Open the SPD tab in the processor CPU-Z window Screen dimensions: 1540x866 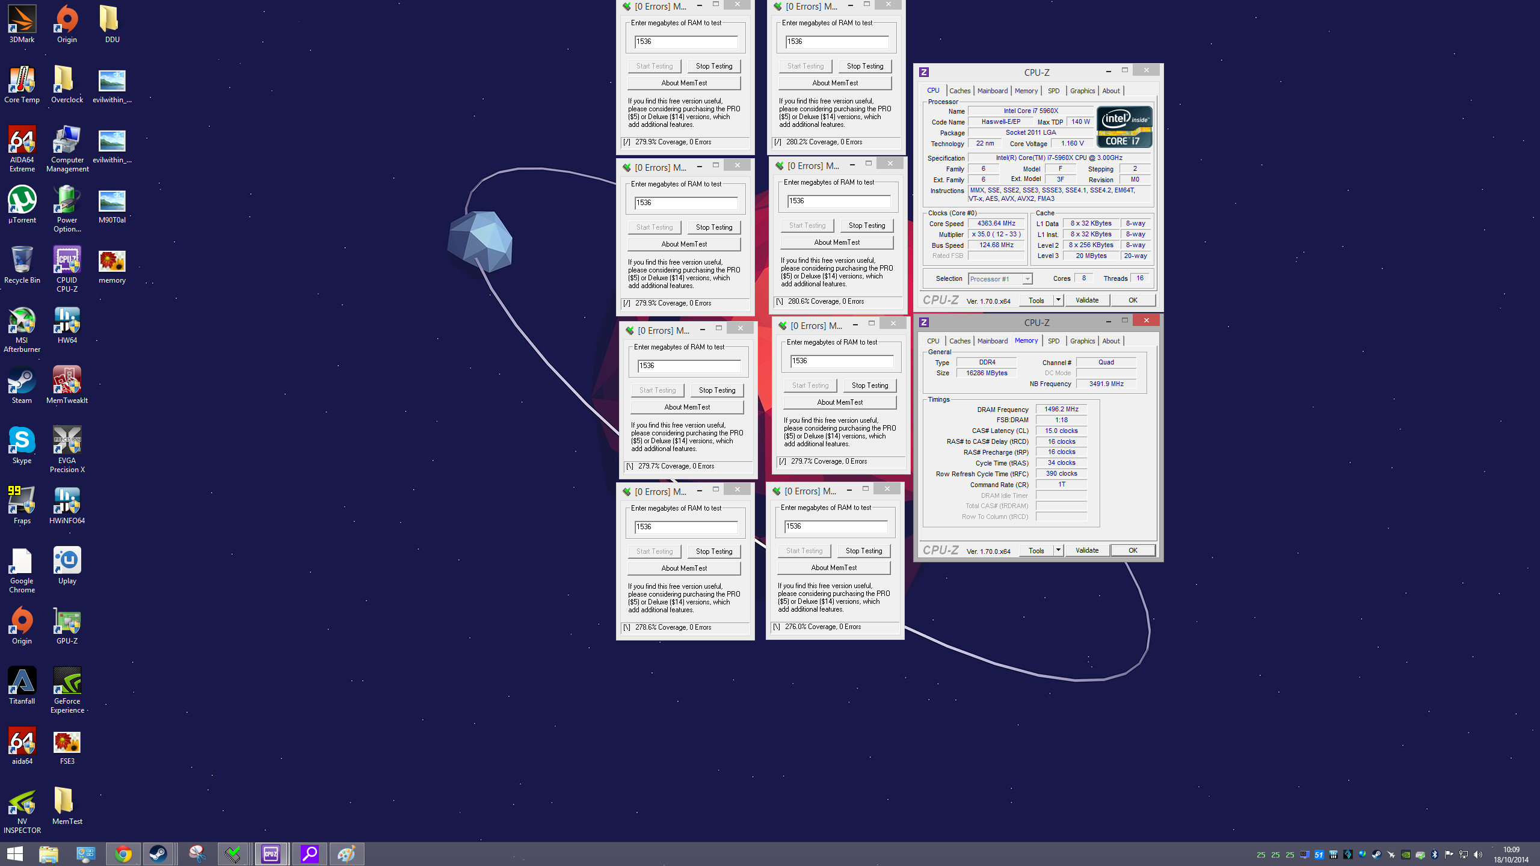click(1053, 91)
